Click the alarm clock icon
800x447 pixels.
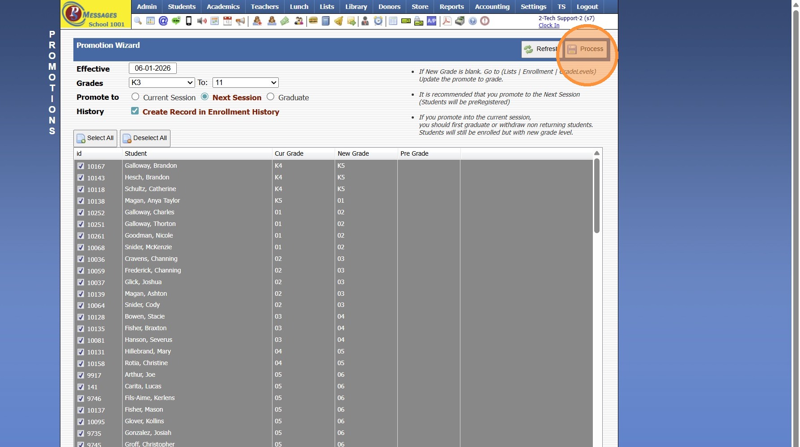379,21
